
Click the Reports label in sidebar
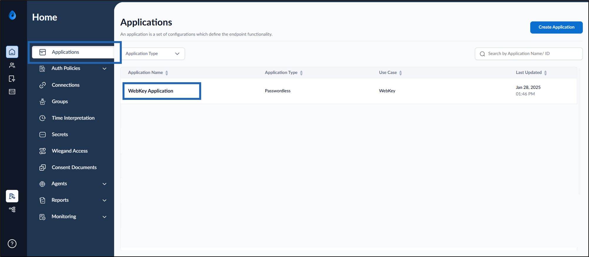[60, 200]
